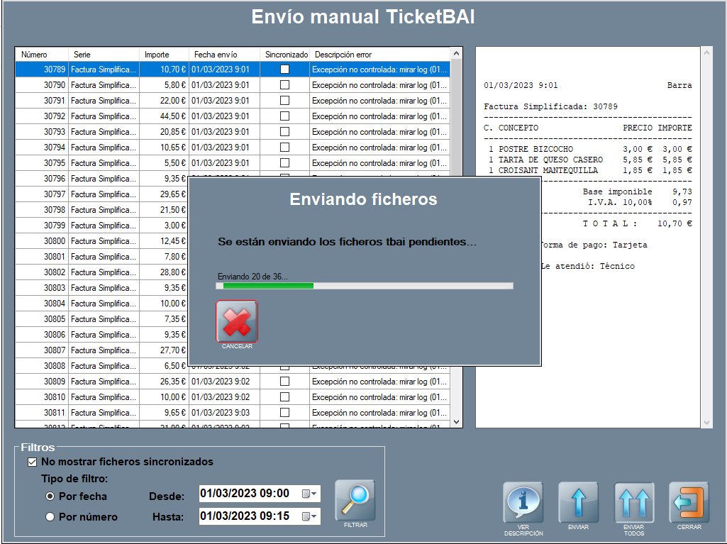Open Ver Descripción info icon

point(523,502)
